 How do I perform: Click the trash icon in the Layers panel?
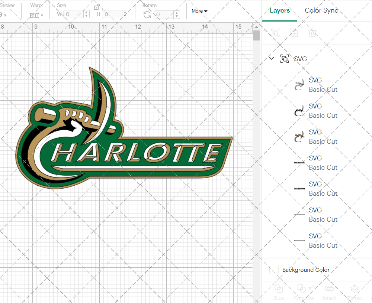(313, 33)
